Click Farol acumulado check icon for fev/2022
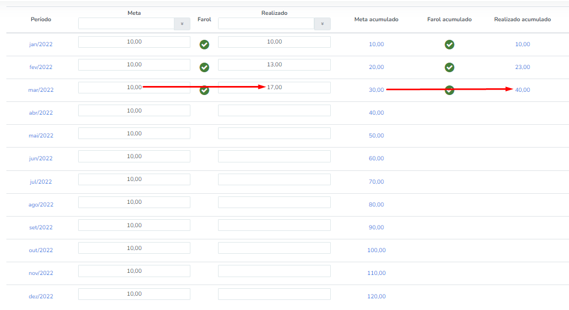569x310 pixels. (449, 67)
